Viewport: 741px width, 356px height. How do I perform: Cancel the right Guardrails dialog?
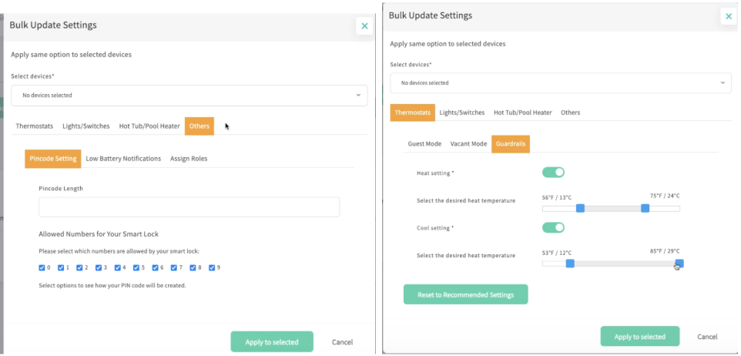707,337
